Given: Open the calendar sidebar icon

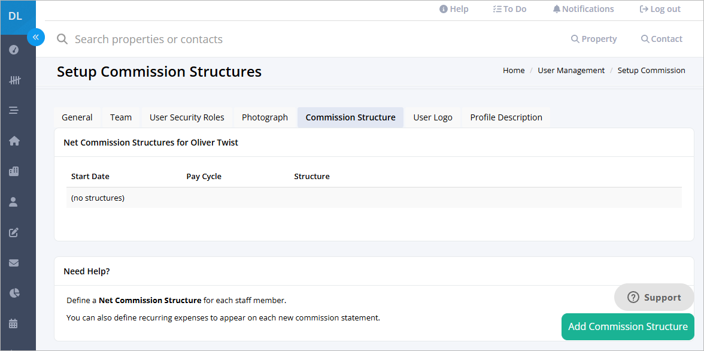Looking at the screenshot, I should click(13, 323).
